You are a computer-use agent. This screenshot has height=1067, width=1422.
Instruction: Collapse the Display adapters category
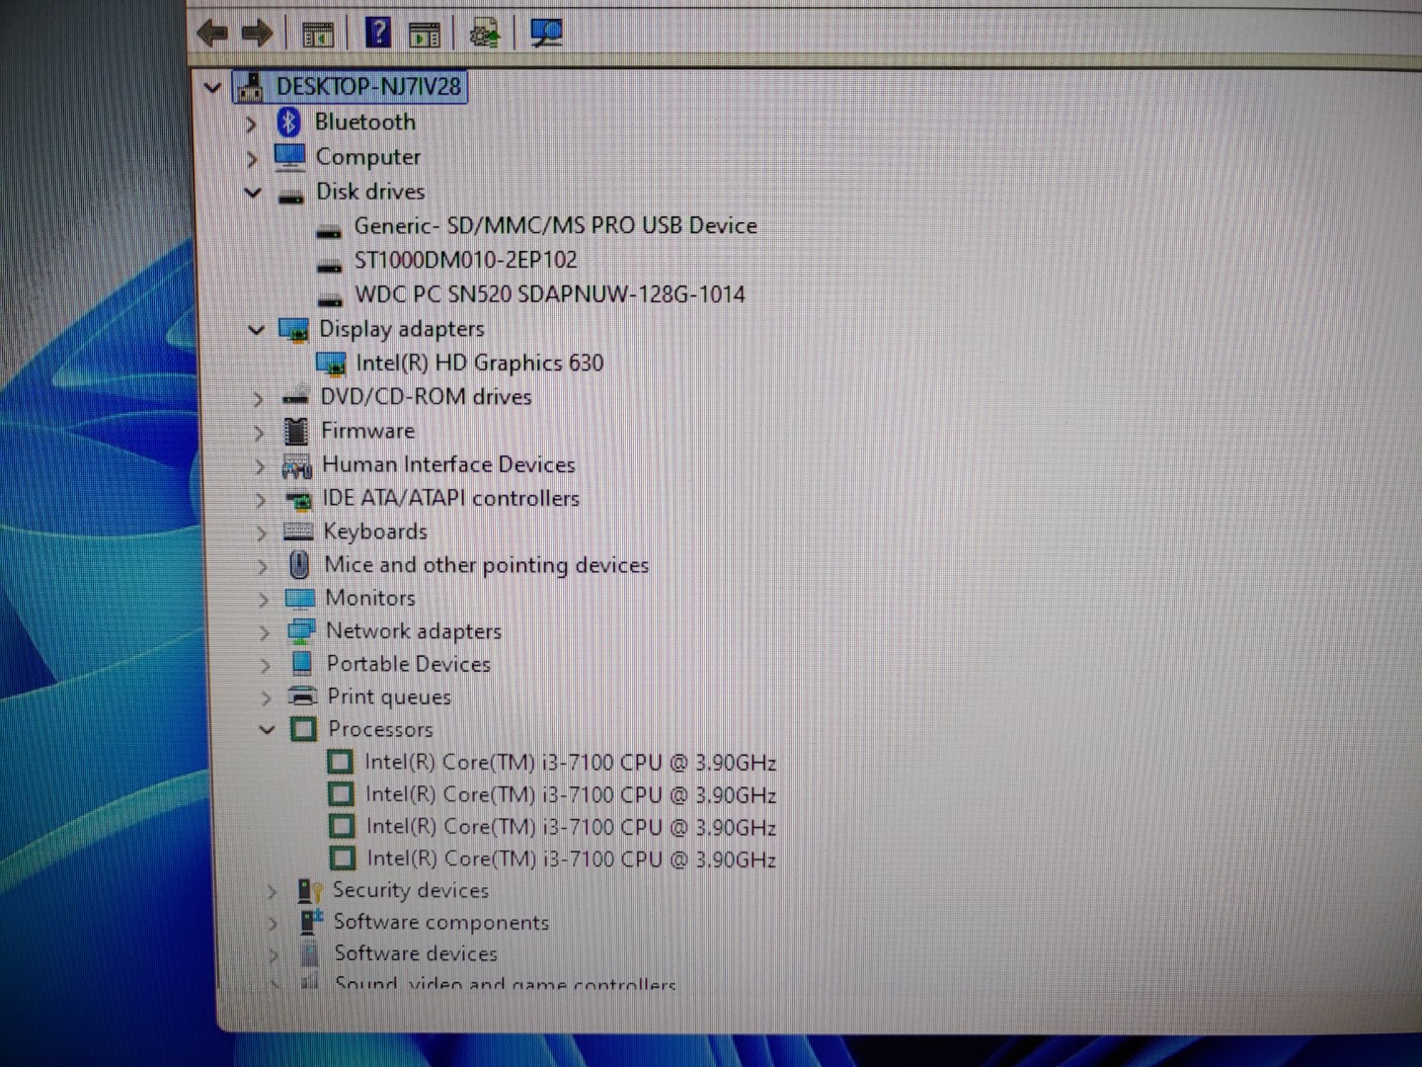[x=256, y=330]
